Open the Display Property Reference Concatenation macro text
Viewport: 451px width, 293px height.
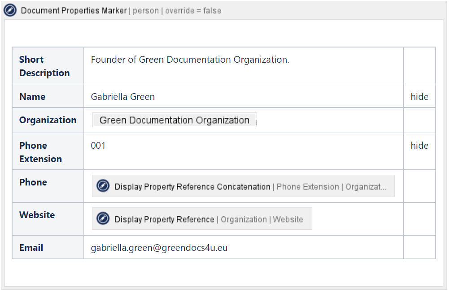[193, 187]
